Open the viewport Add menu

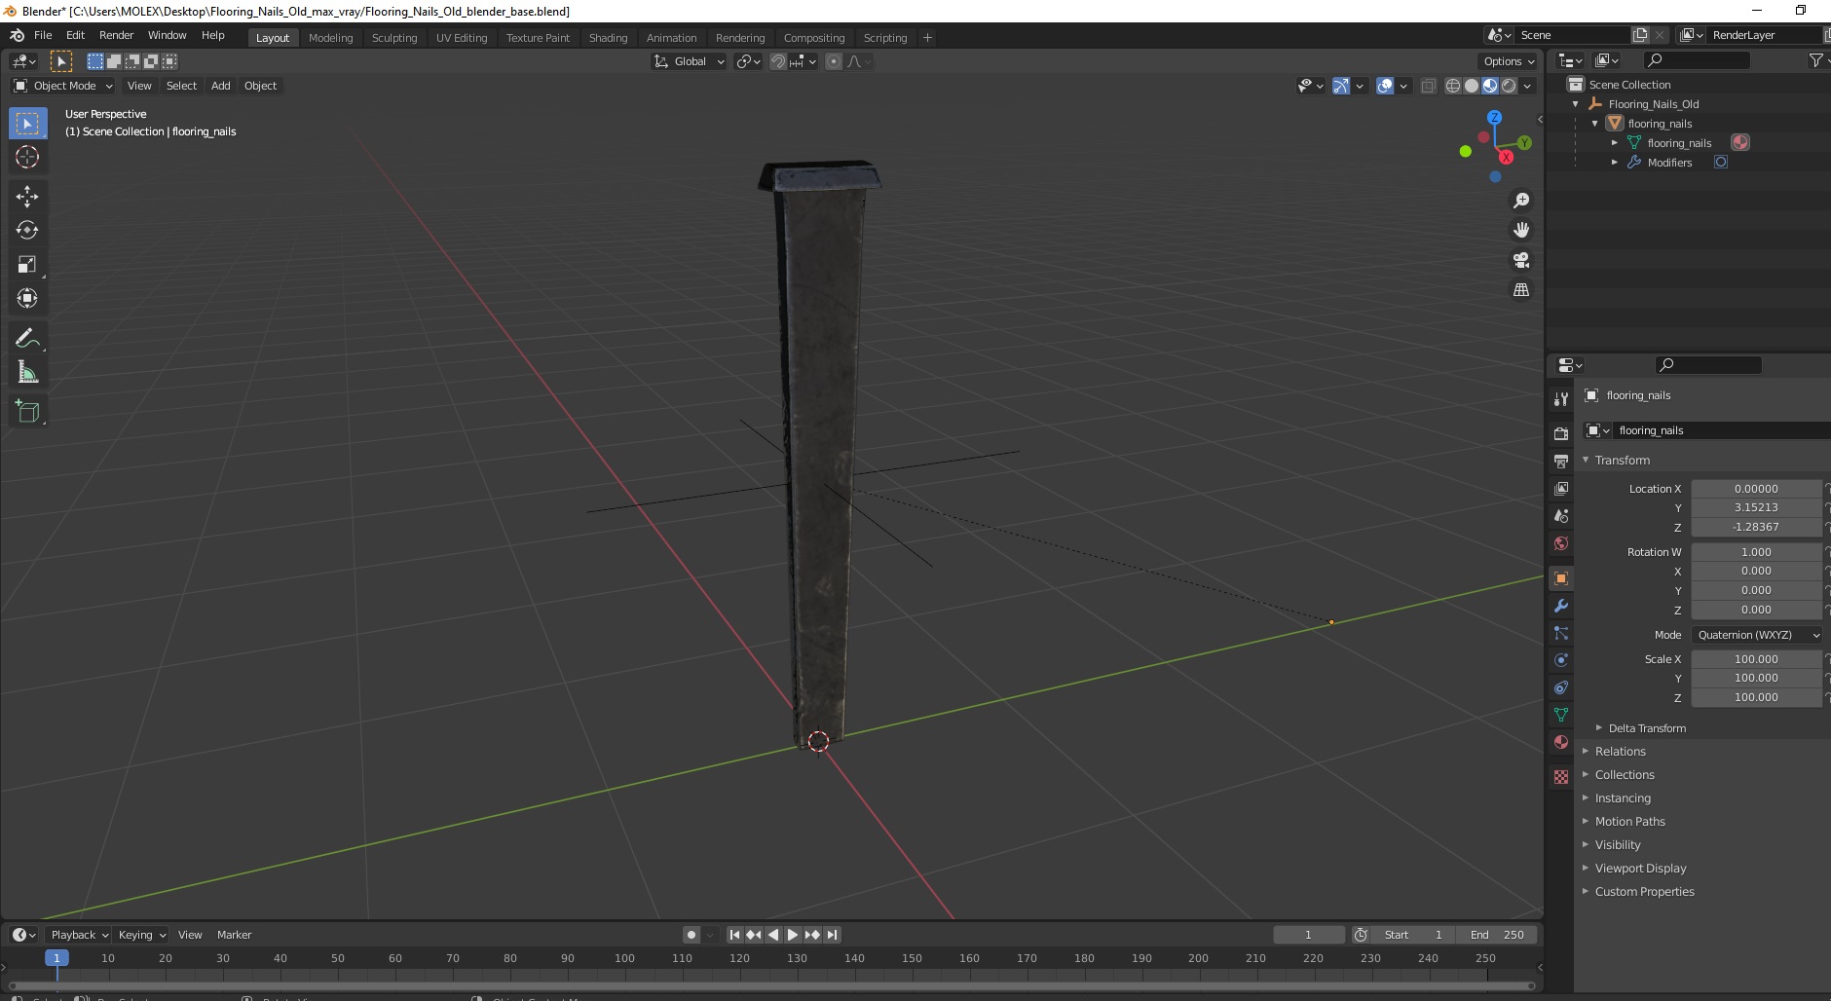(x=221, y=86)
